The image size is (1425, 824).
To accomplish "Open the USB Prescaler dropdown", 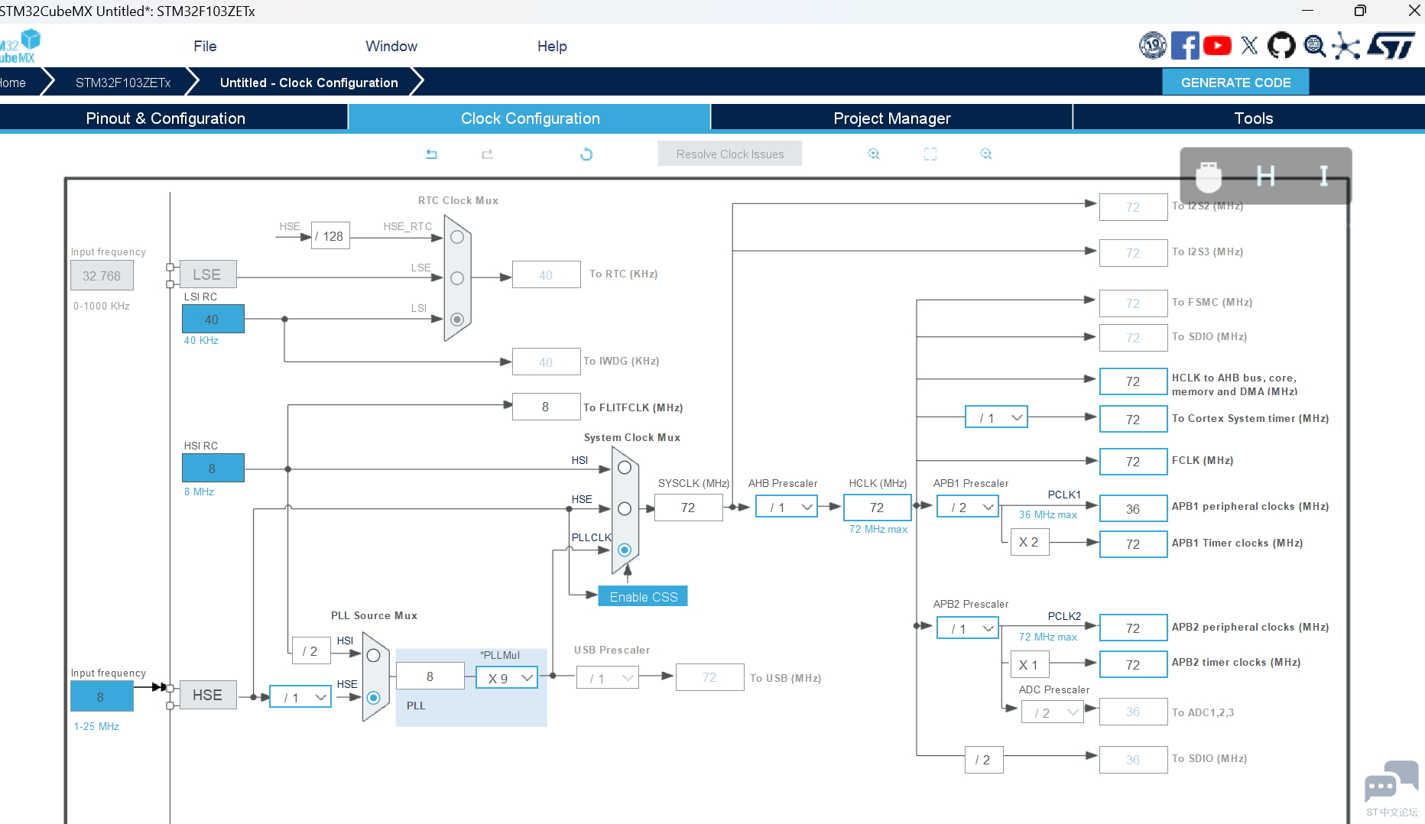I will (608, 678).
